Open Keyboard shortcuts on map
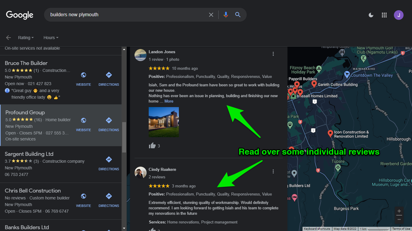Viewport: 412px width, 231px height. pos(317,229)
